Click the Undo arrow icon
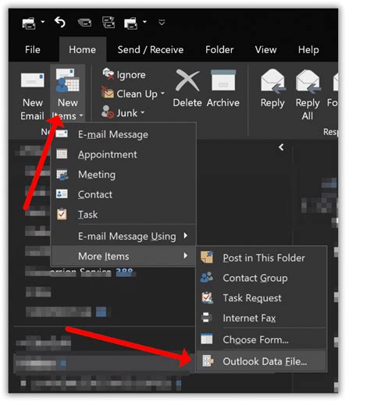The image size is (370, 412). click(60, 23)
